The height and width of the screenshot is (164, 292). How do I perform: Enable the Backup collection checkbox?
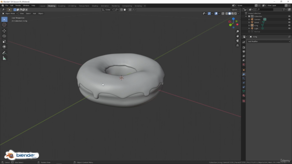point(249,31)
